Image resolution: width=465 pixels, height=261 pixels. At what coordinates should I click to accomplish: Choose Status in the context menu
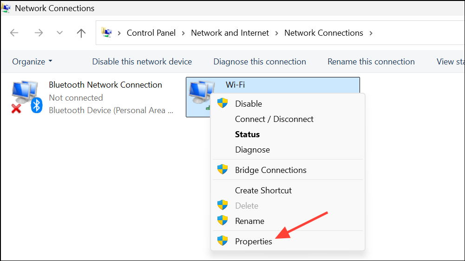tap(247, 134)
